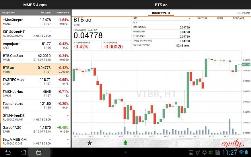Tap the star favorite icon below chart
This screenshot has width=251, height=157.
click(89, 143)
